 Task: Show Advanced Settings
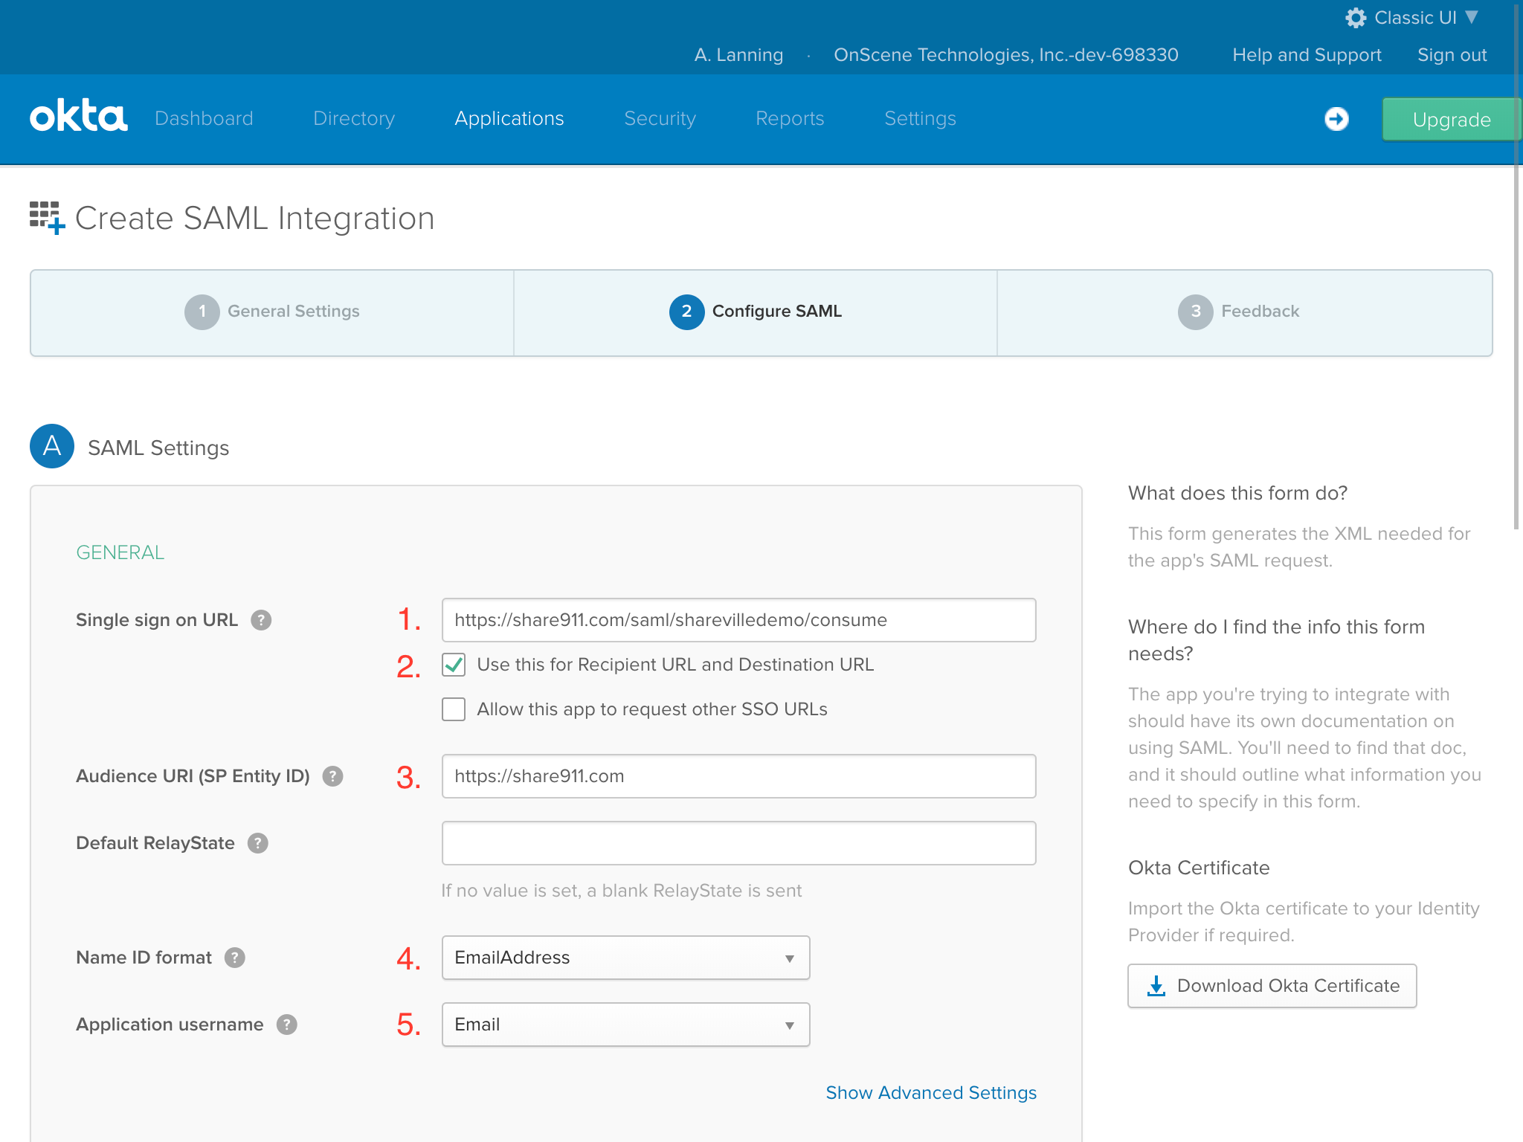pyautogui.click(x=930, y=1092)
